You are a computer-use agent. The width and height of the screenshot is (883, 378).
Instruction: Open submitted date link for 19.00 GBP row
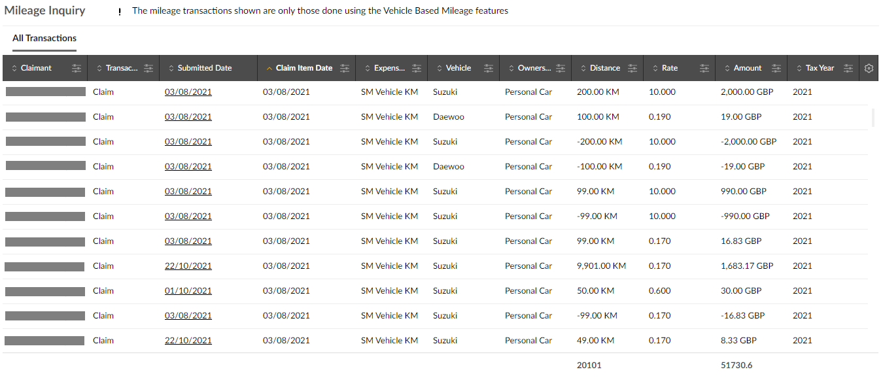click(188, 117)
